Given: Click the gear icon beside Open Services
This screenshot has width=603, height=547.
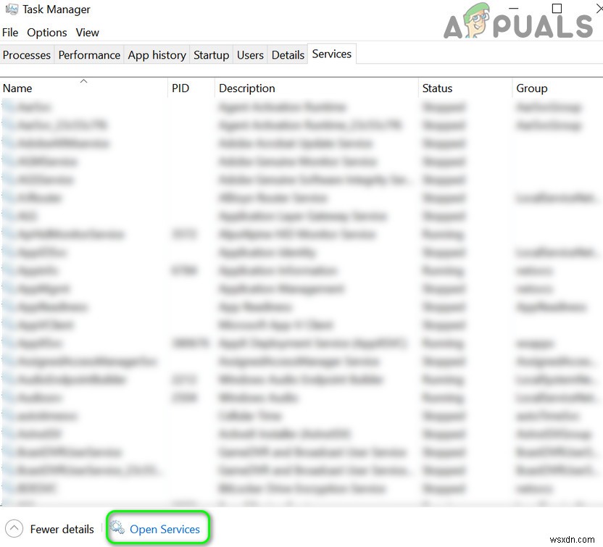Looking at the screenshot, I should [x=117, y=529].
